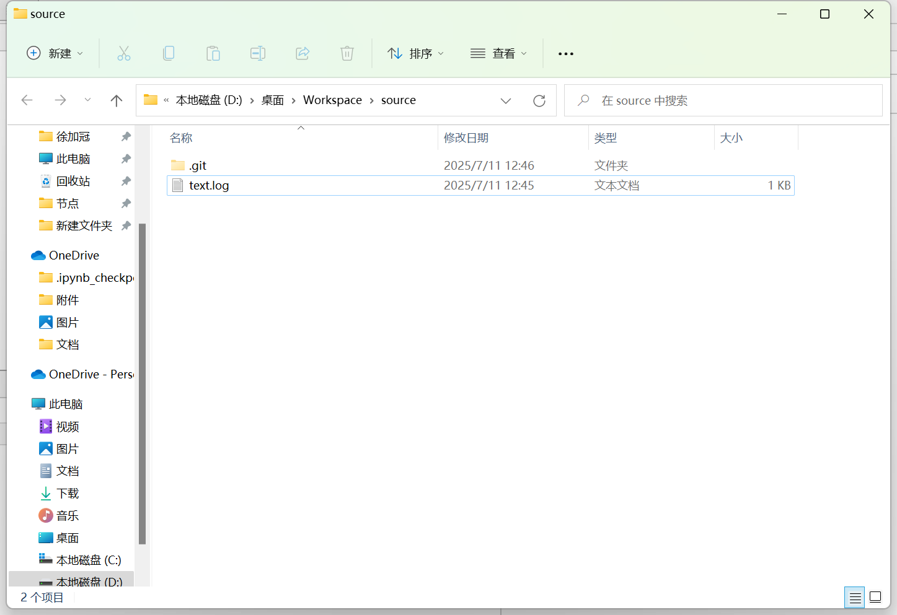Click 桌面 breadcrumb in address bar
Image resolution: width=897 pixels, height=615 pixels.
point(273,100)
